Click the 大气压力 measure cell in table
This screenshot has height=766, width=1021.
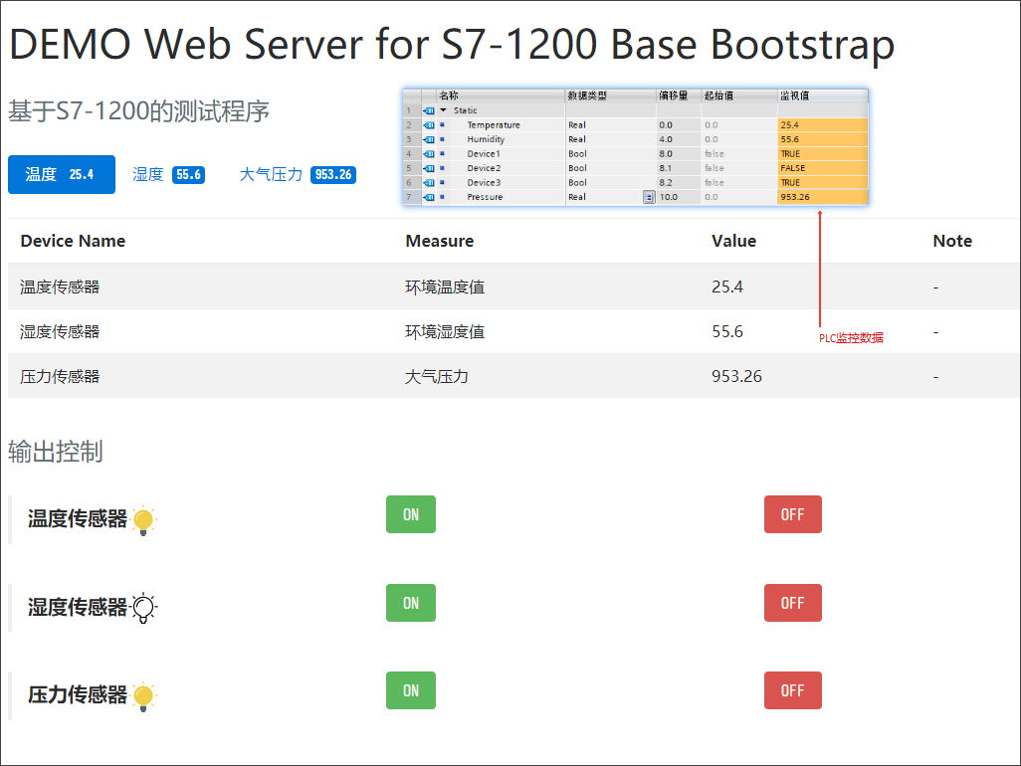click(436, 377)
